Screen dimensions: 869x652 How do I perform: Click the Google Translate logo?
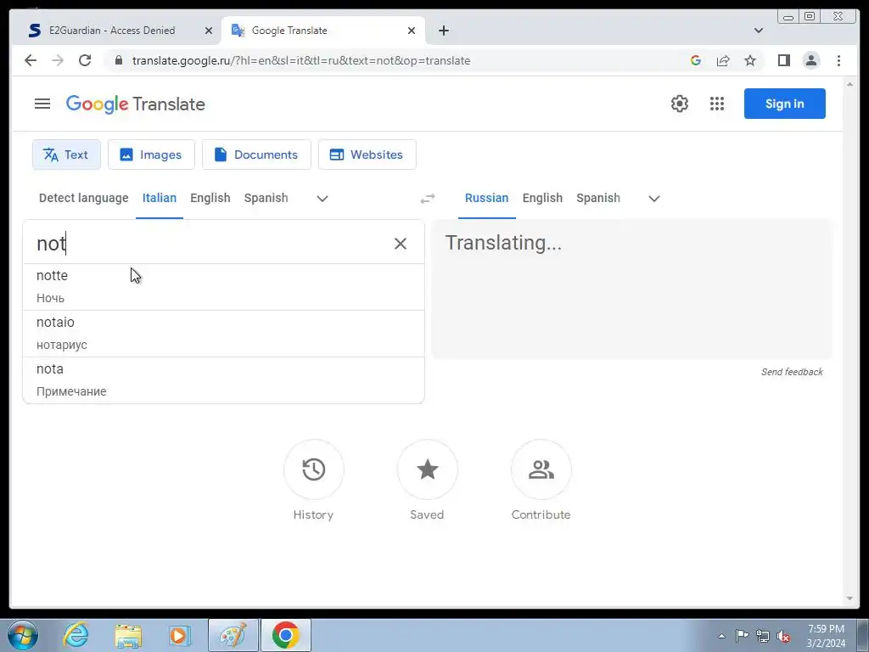tap(136, 104)
